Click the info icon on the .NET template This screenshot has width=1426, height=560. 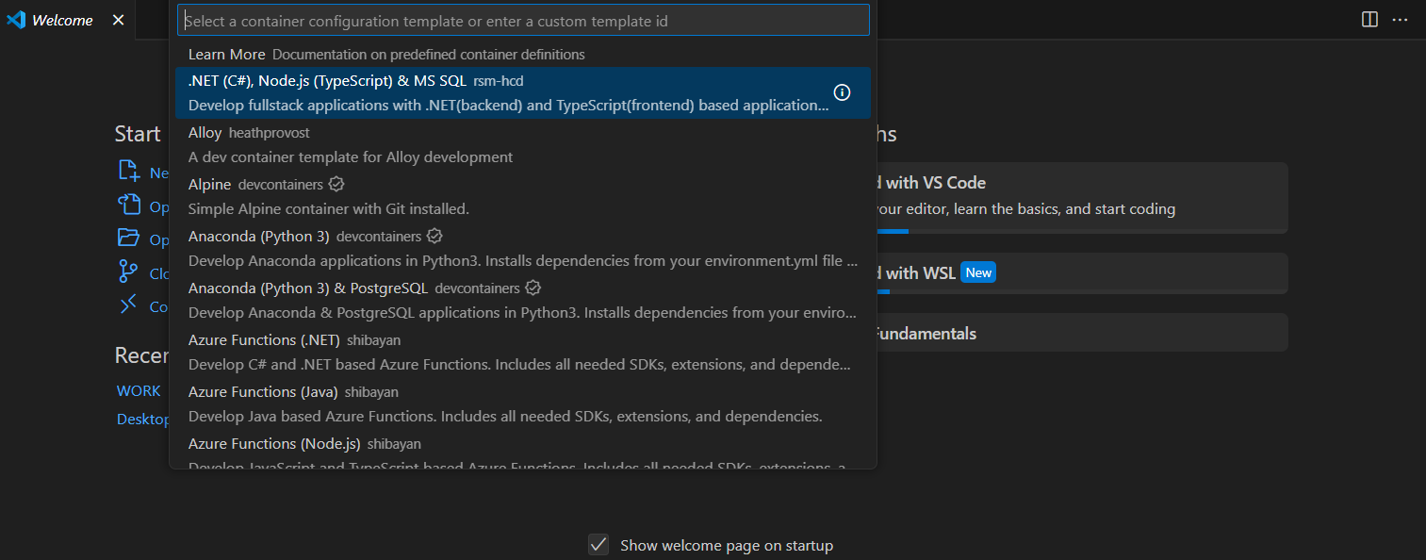[841, 91]
